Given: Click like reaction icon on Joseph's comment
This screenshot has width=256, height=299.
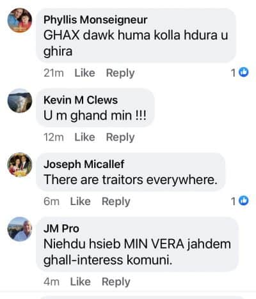Looking at the screenshot, I should click(244, 201).
